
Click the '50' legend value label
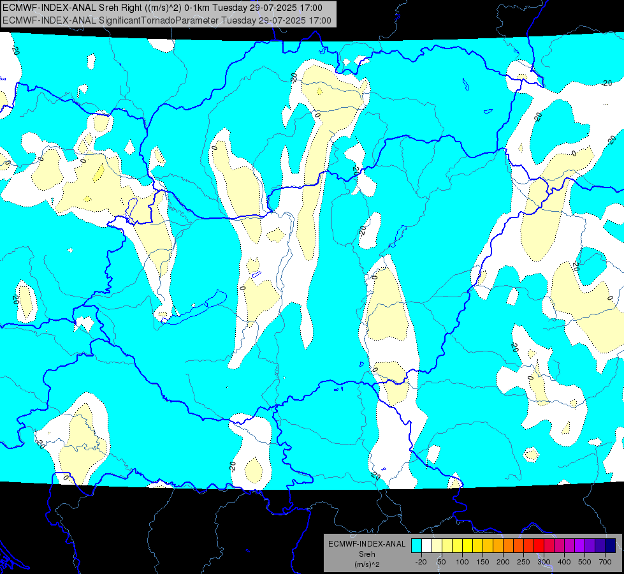pyautogui.click(x=441, y=562)
